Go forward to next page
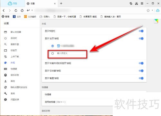The height and width of the screenshot is (116, 161). 10,10
